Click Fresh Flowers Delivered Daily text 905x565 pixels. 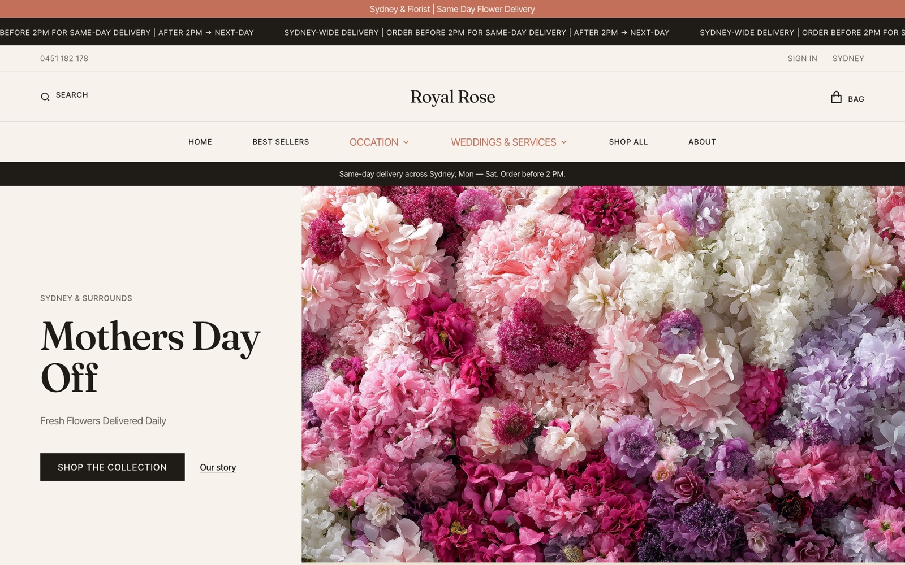pyautogui.click(x=103, y=421)
